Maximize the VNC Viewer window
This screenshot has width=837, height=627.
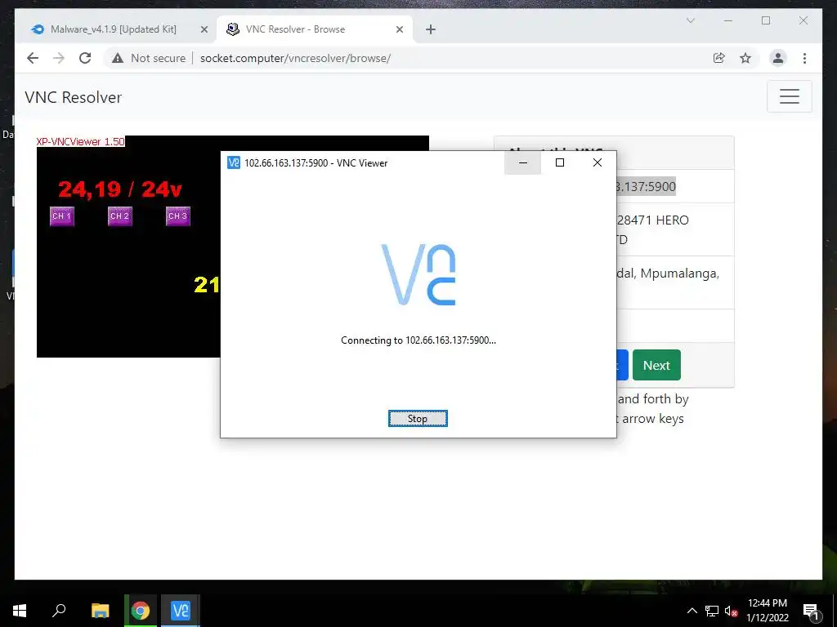559,162
